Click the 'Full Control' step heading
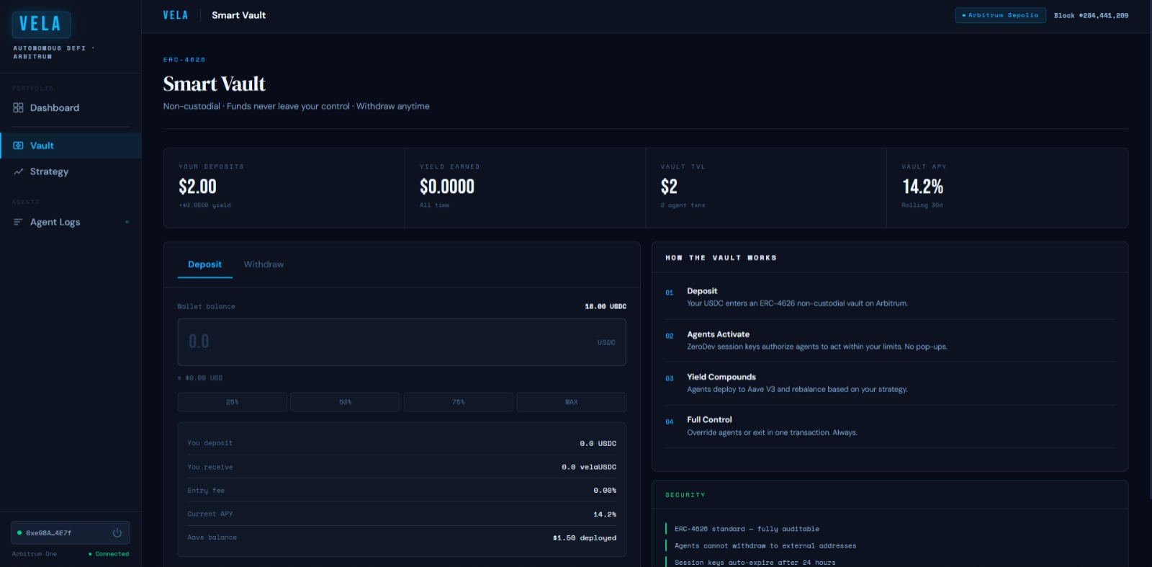This screenshot has width=1152, height=567. tap(709, 419)
